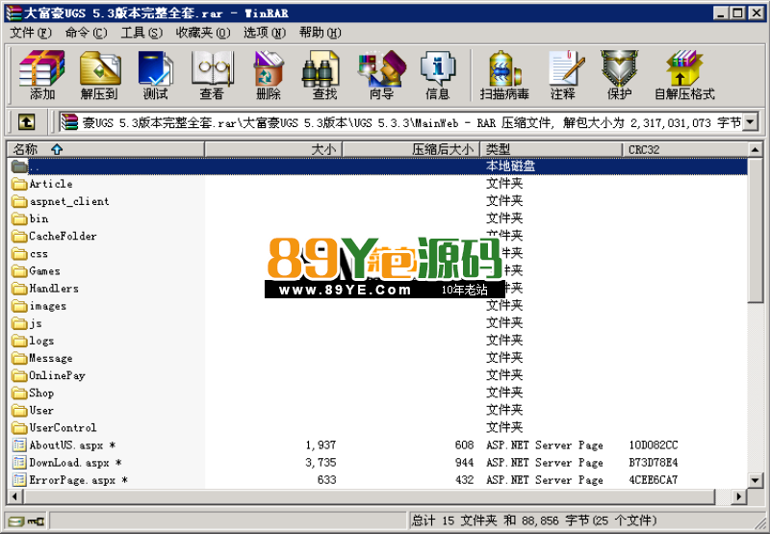770x534 pixels.
Task: Open the Info (信息) icon
Action: point(438,75)
